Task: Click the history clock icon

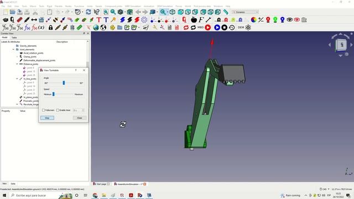Action: click(x=232, y=28)
